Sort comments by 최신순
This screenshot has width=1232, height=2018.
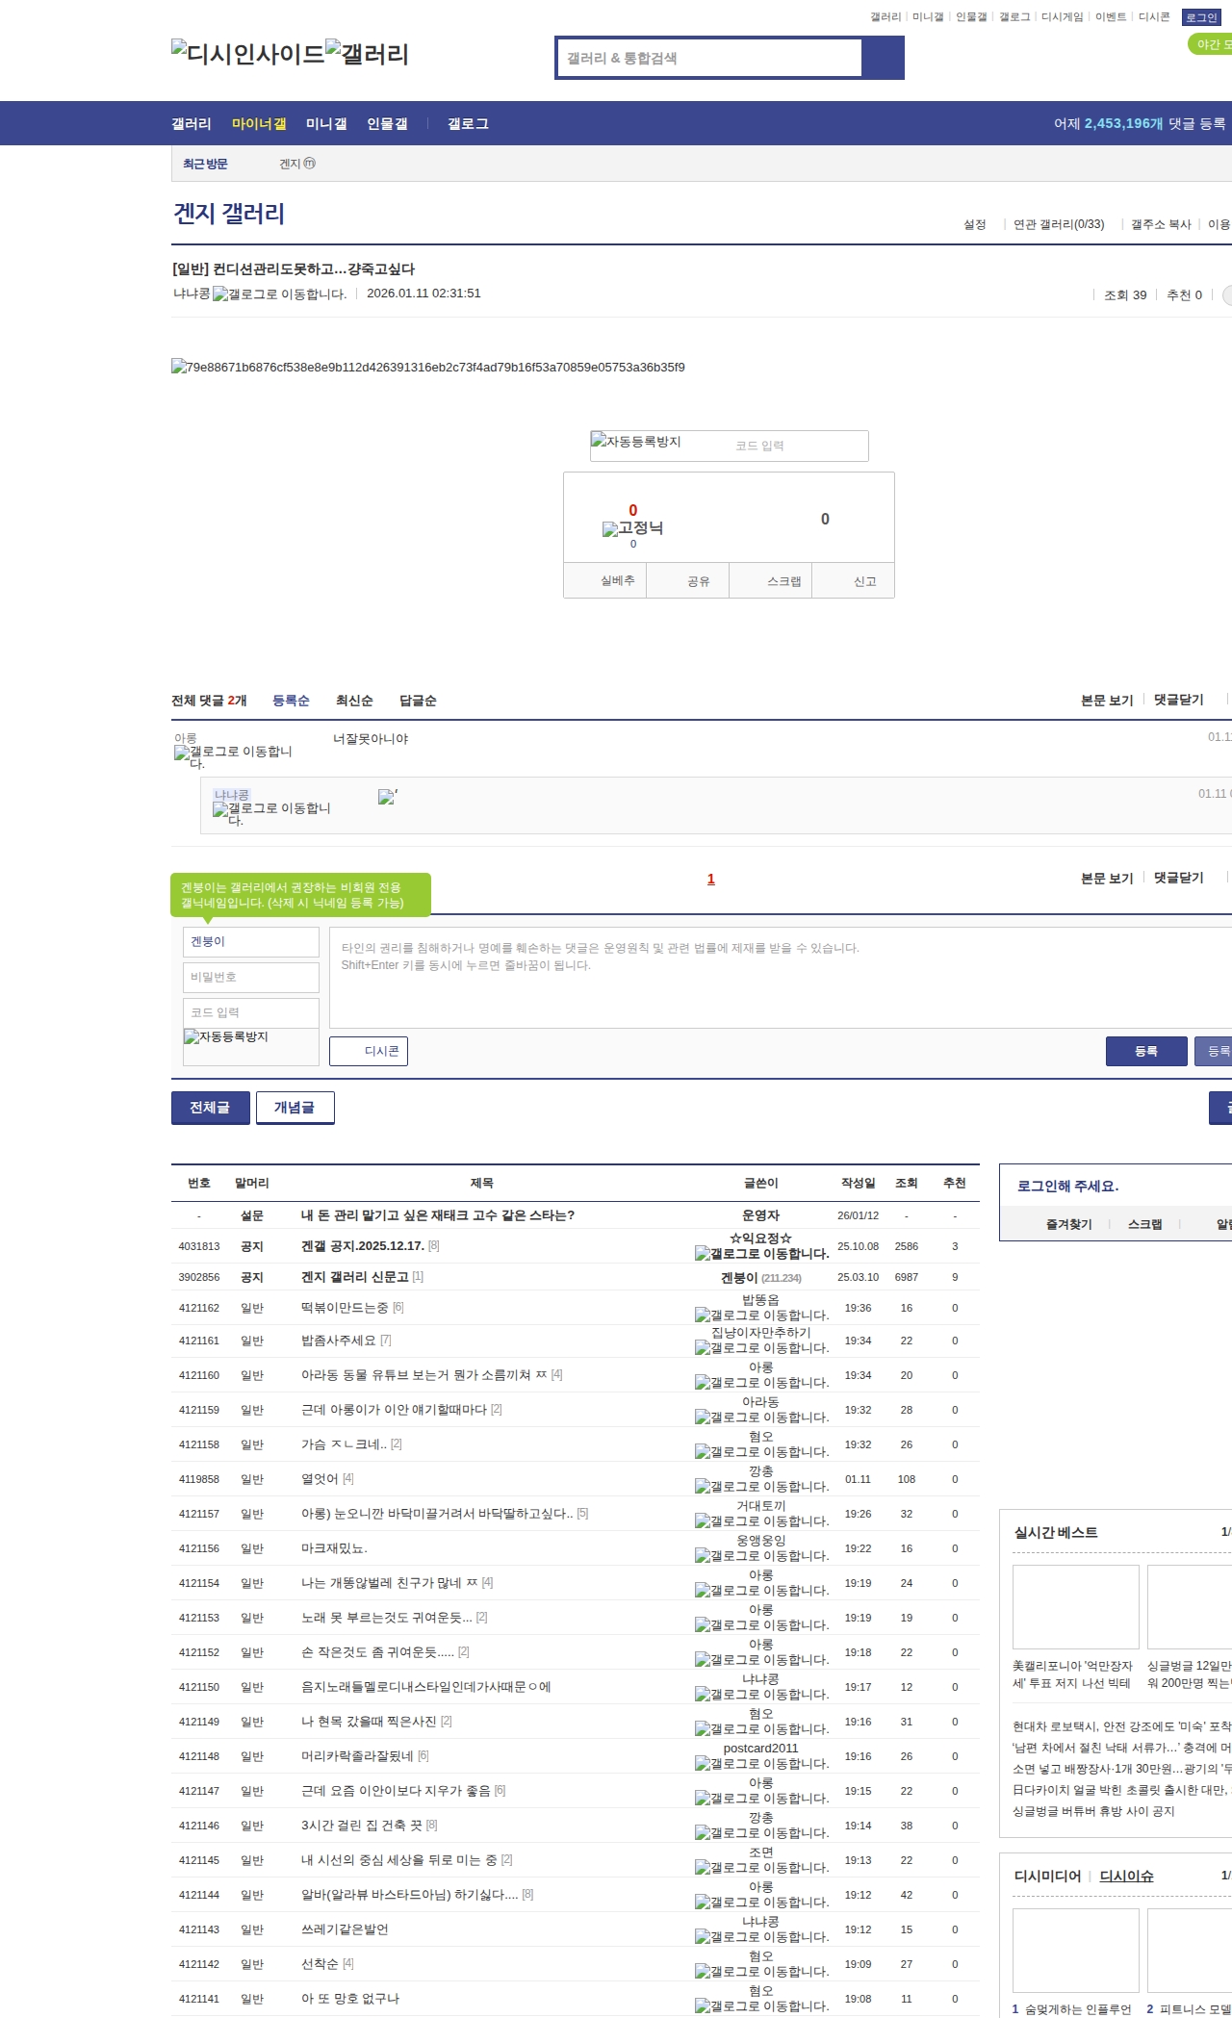(x=354, y=701)
